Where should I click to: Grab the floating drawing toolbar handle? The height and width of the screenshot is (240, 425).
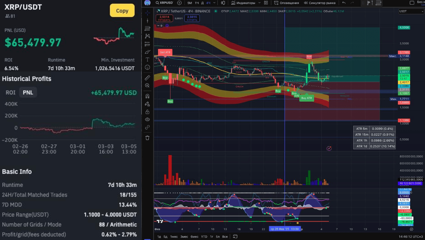pos(363,3)
